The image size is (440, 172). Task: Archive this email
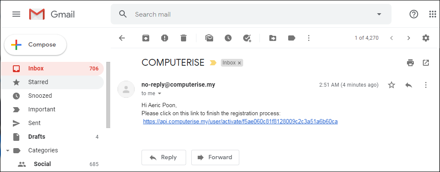click(x=146, y=38)
